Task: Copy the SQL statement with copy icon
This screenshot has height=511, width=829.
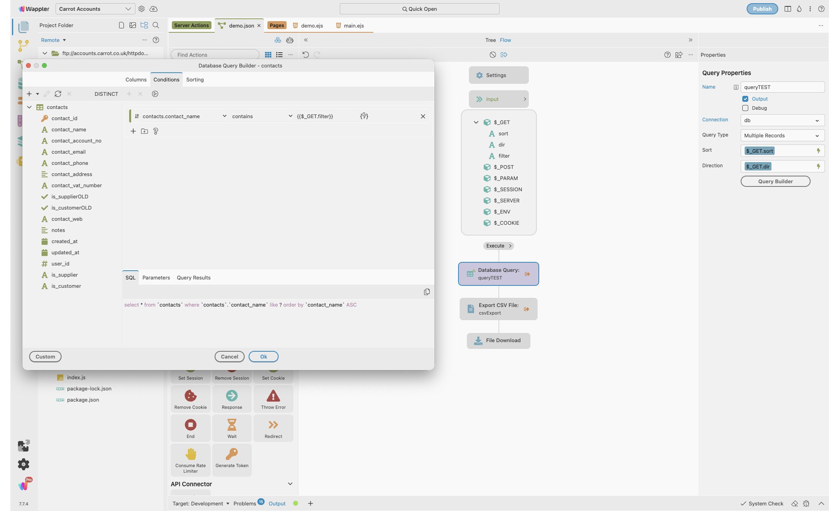Action: [x=426, y=292]
